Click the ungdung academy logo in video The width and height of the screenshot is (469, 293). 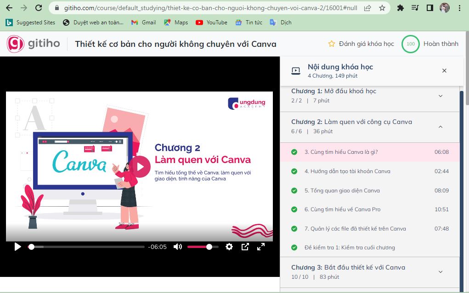(247, 103)
